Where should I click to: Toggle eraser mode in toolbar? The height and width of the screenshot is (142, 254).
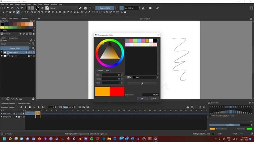80,8
